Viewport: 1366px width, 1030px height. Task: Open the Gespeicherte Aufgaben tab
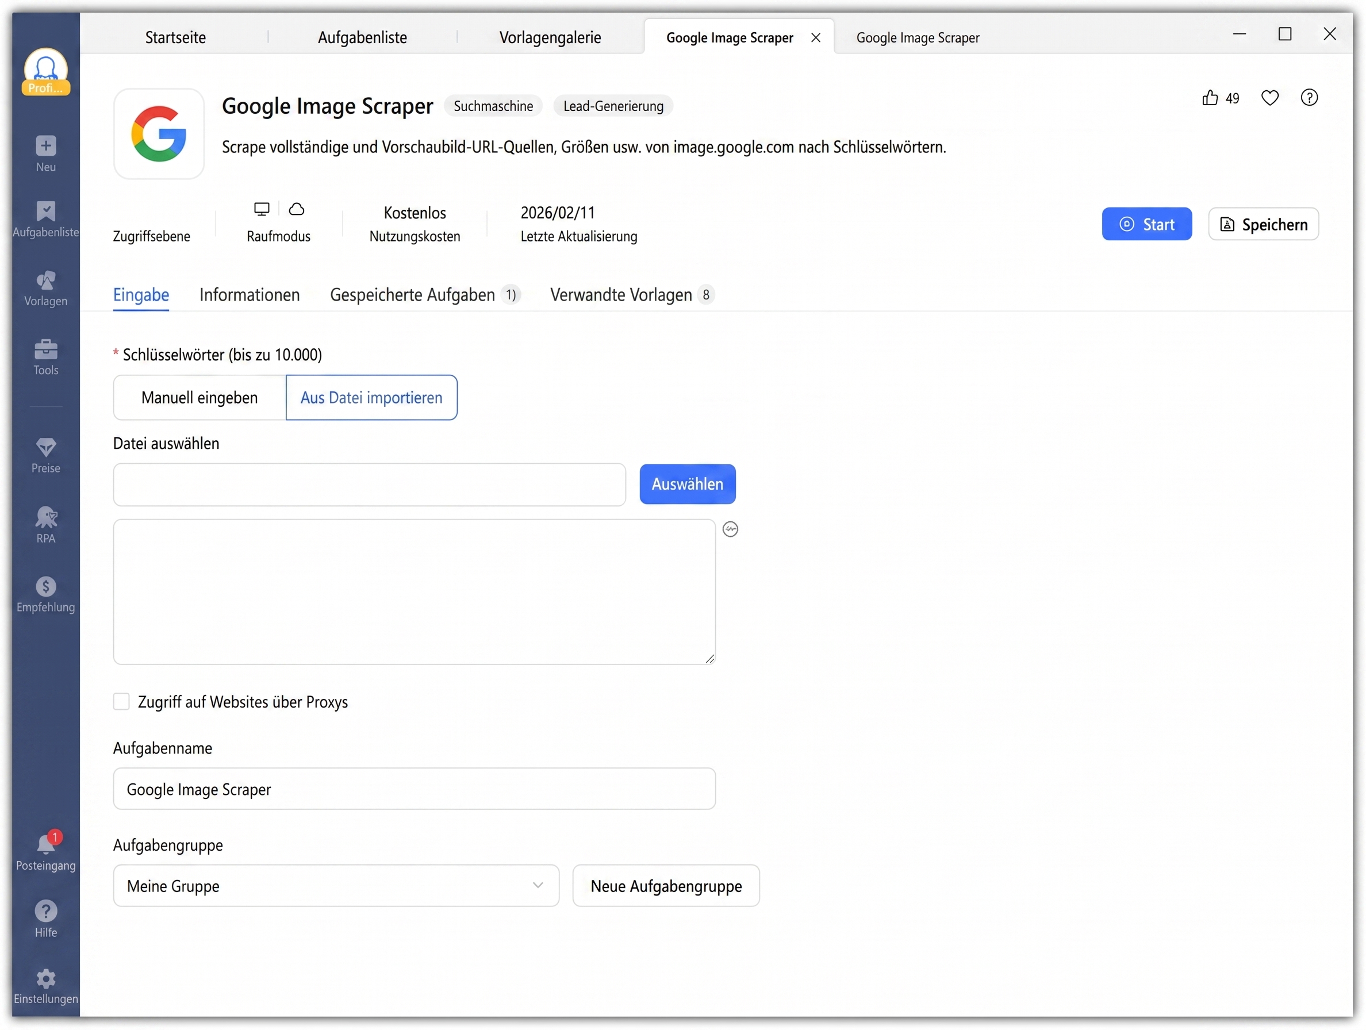425,295
